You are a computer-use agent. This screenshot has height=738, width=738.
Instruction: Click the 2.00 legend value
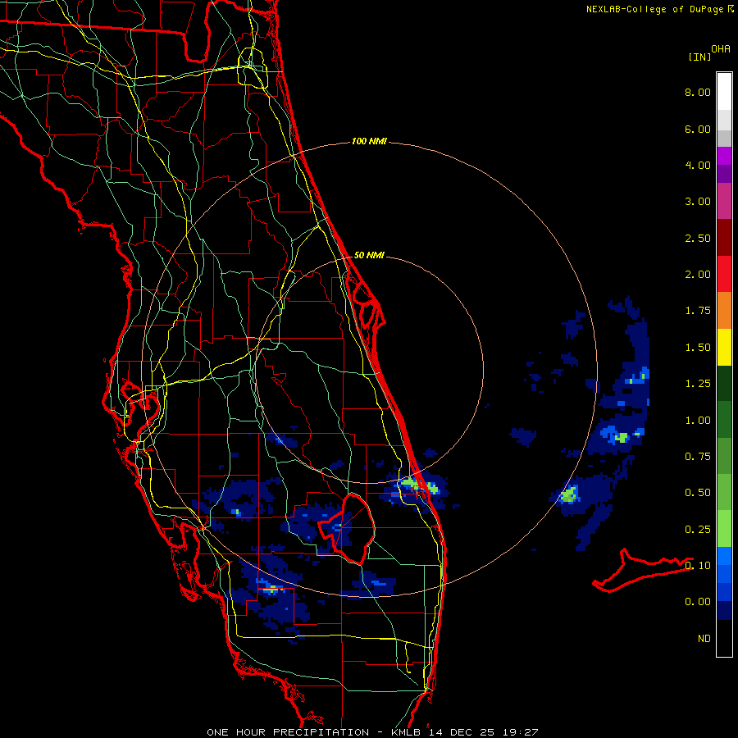point(698,275)
